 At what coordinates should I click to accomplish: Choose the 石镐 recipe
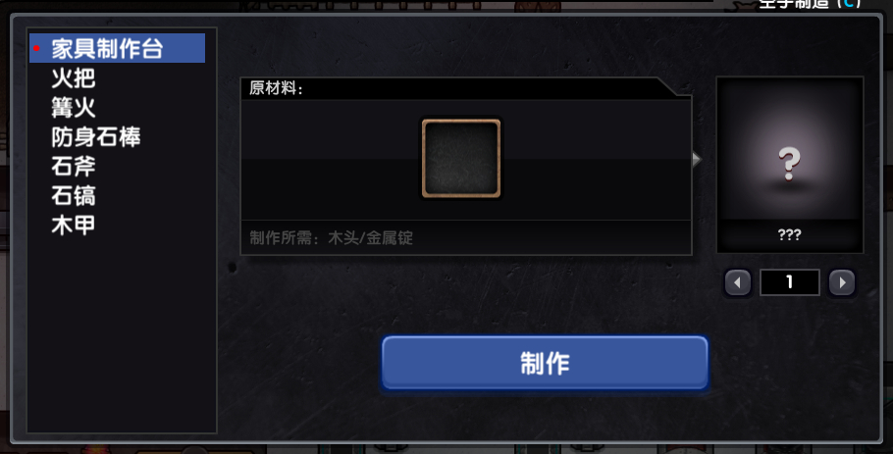(x=73, y=196)
